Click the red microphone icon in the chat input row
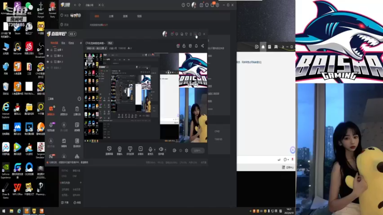Screen dimensions: 383x215 pos(293,160)
